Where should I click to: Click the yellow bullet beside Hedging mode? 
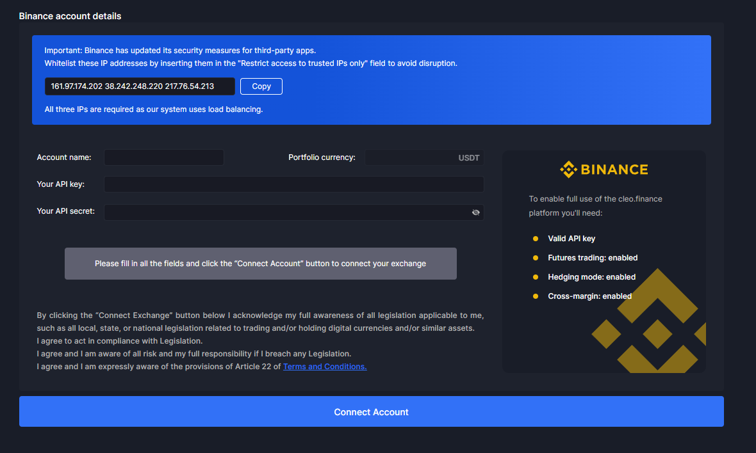[x=535, y=277]
